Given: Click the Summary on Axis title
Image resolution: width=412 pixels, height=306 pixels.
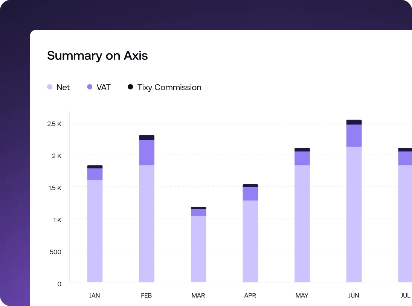Looking at the screenshot, I should pos(97,56).
